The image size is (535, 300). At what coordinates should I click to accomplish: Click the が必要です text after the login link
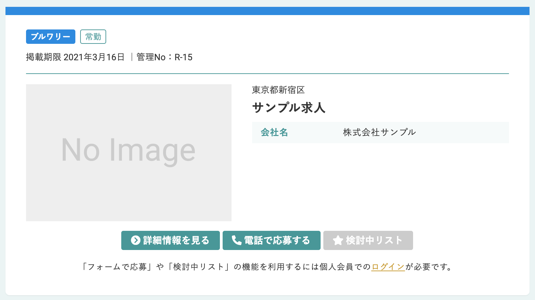coord(428,267)
